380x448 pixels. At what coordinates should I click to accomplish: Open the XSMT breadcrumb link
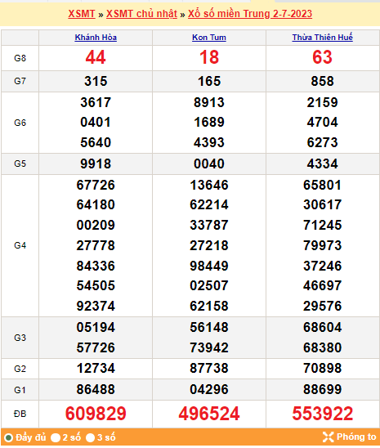click(x=82, y=14)
